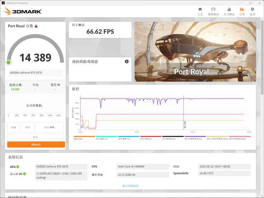Toggle the purple CPU clock frequency legend line

tap(195, 137)
